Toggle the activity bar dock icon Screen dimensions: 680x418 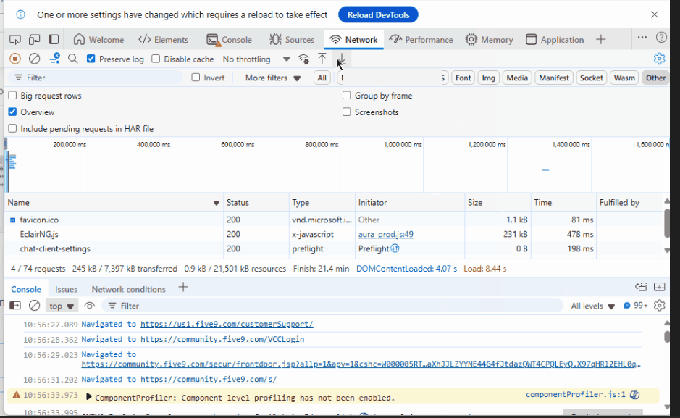[54, 39]
